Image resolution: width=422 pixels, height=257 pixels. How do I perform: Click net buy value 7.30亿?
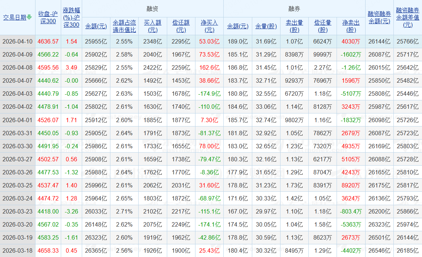(209, 120)
